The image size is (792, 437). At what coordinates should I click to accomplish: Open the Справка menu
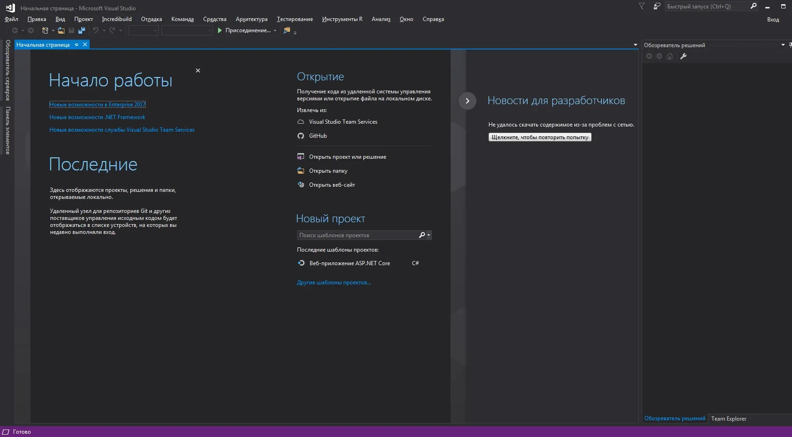click(x=433, y=19)
